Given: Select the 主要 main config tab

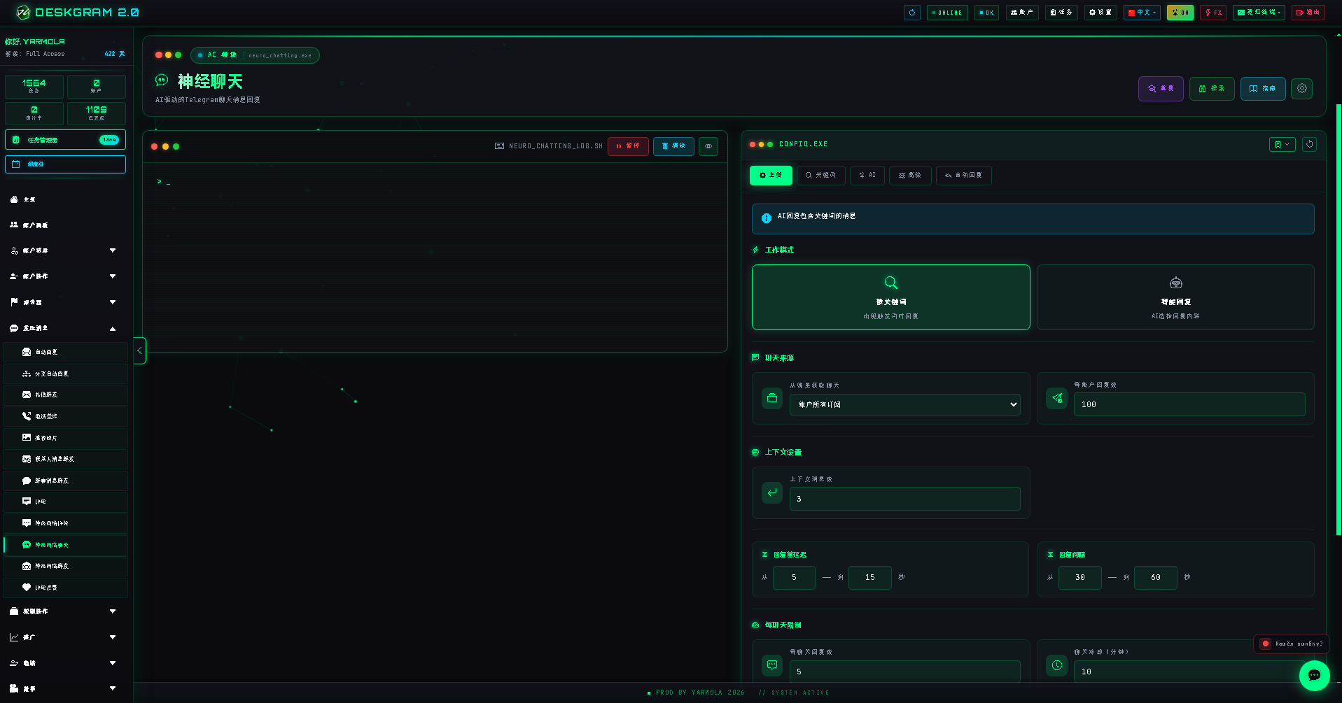Looking at the screenshot, I should [x=771, y=176].
